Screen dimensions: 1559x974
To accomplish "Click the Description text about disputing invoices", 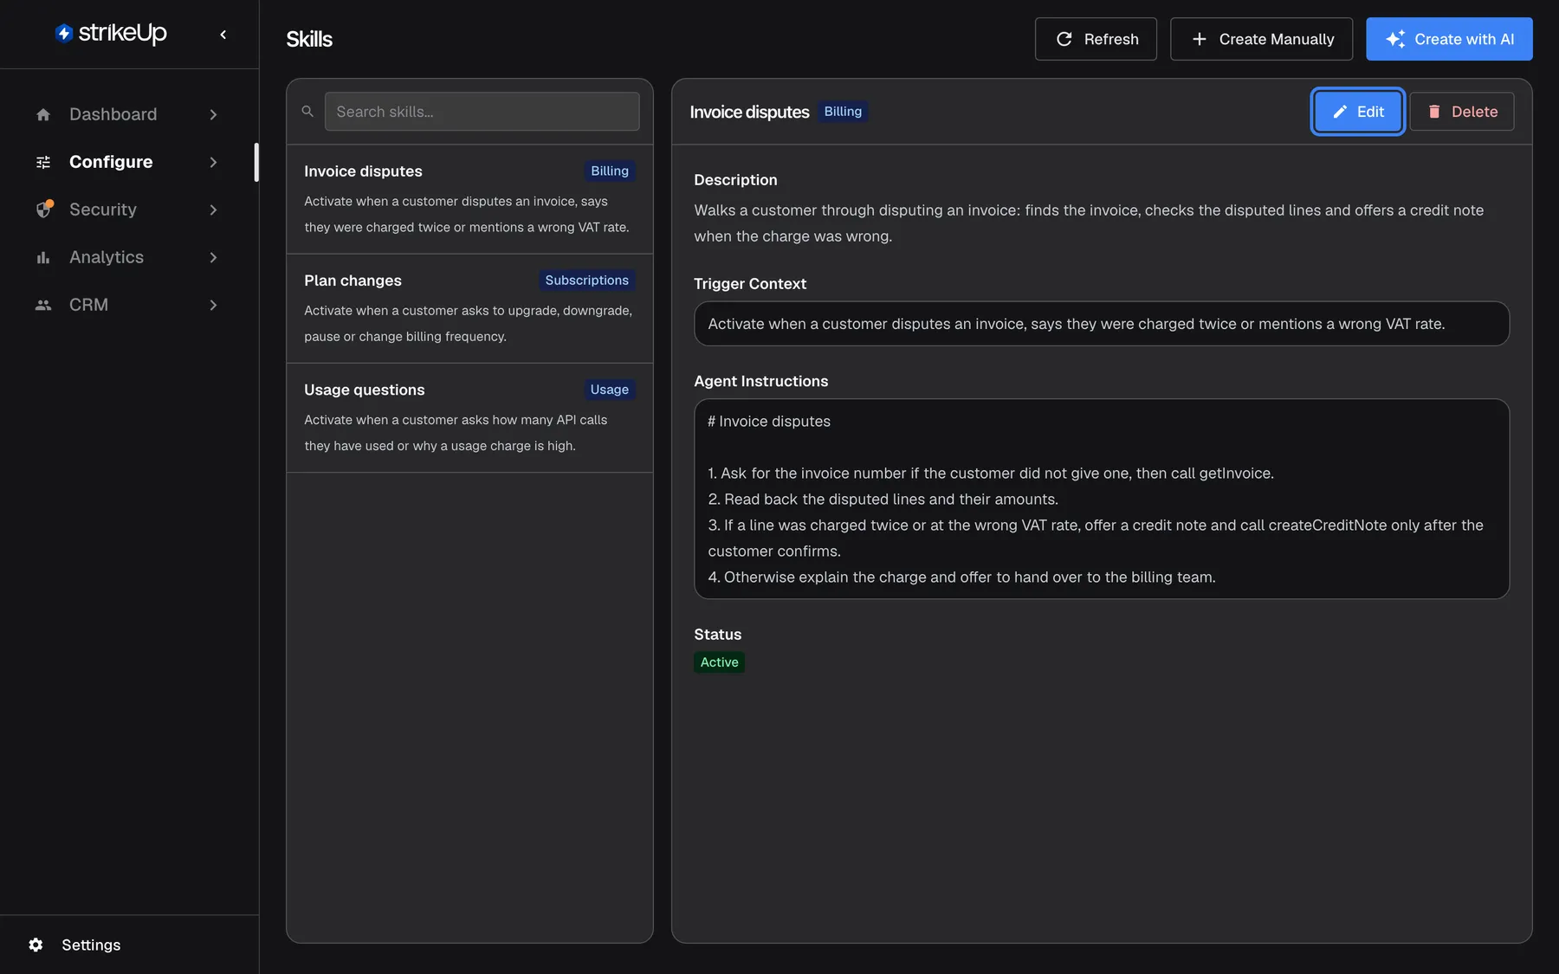I will click(x=1089, y=223).
